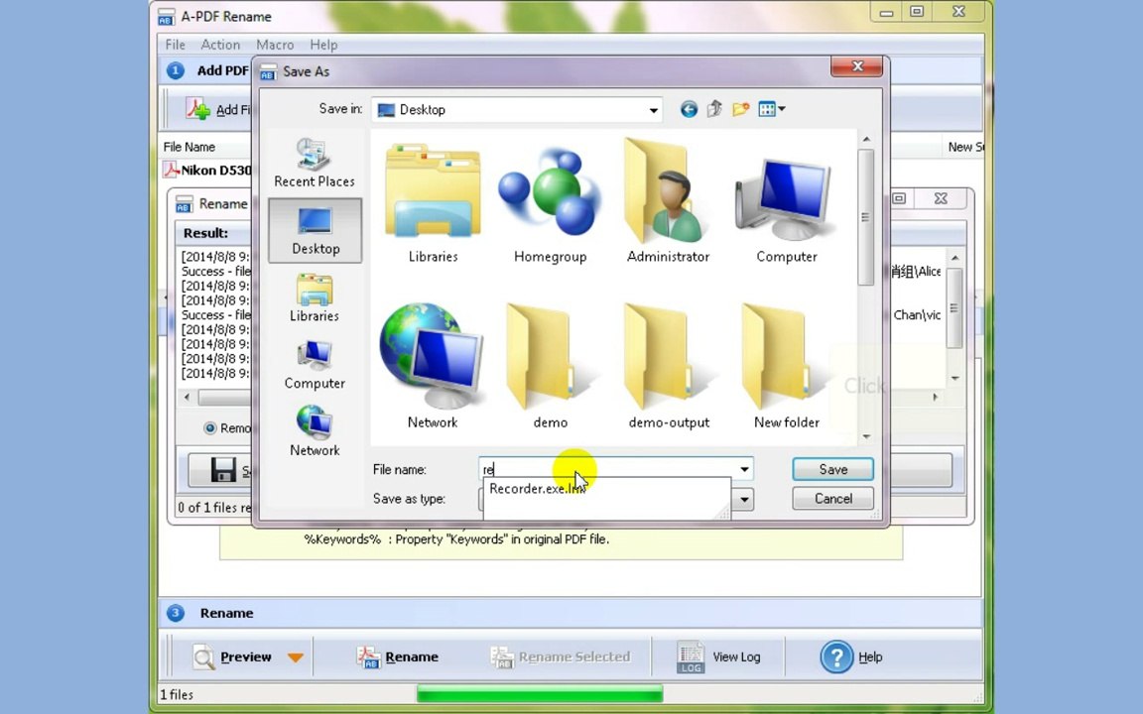Maximize the Rename result window

coord(900,198)
